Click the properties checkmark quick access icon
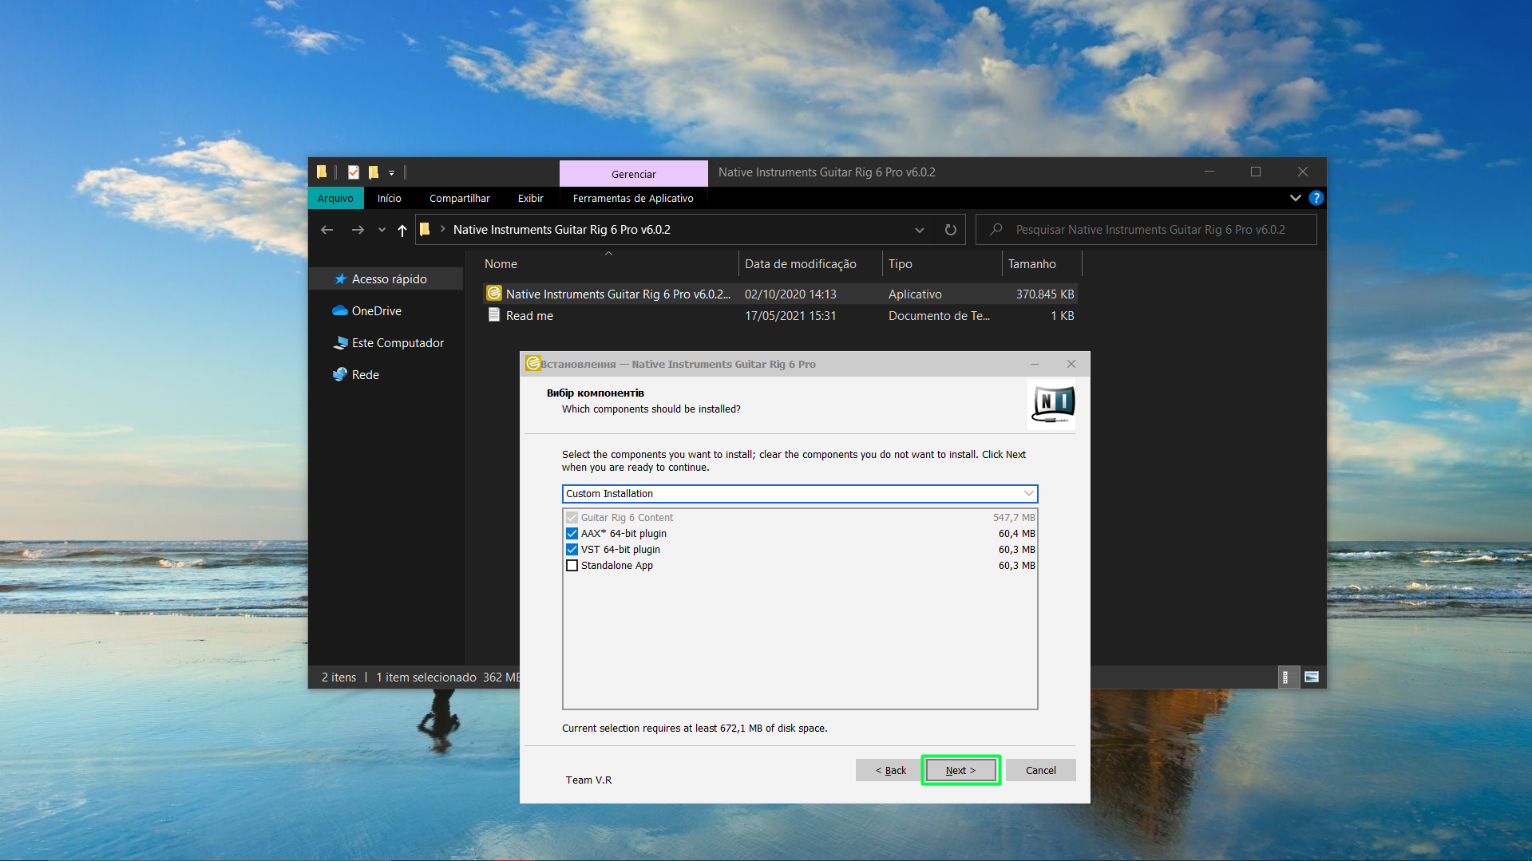Image resolution: width=1532 pixels, height=861 pixels. click(354, 172)
